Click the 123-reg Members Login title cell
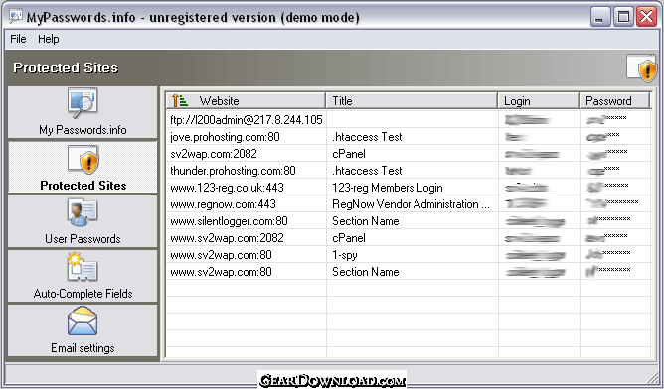The image size is (664, 389). click(x=388, y=188)
